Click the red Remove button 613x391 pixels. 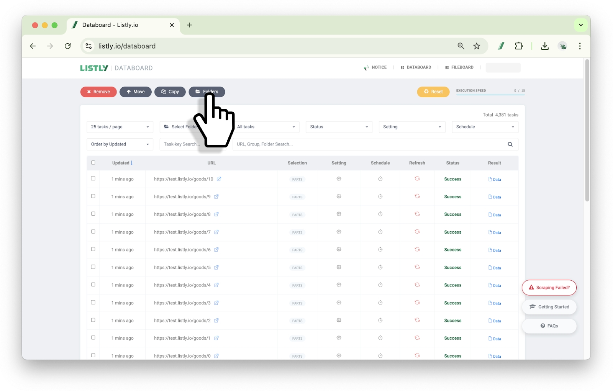coord(98,92)
